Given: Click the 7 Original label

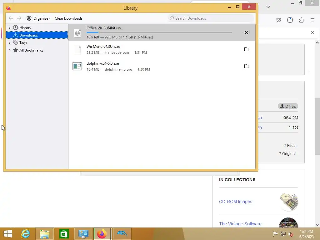Looking at the screenshot, I should tap(287, 154).
